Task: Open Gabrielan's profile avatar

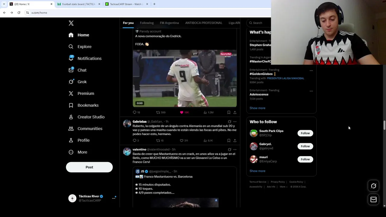Action: tap(127, 124)
